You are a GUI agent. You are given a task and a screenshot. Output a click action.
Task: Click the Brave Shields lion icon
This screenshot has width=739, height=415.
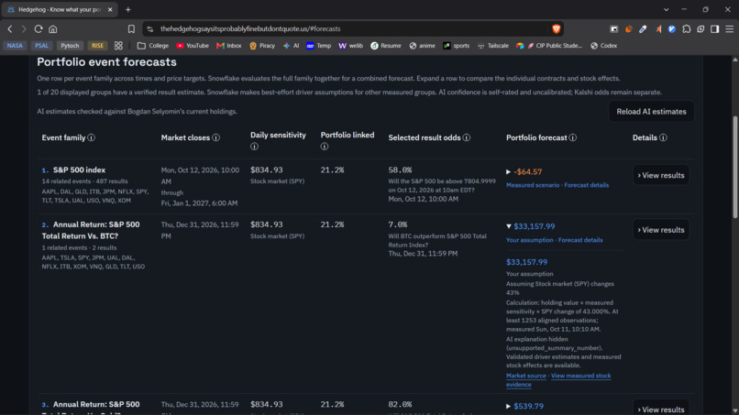tap(557, 28)
